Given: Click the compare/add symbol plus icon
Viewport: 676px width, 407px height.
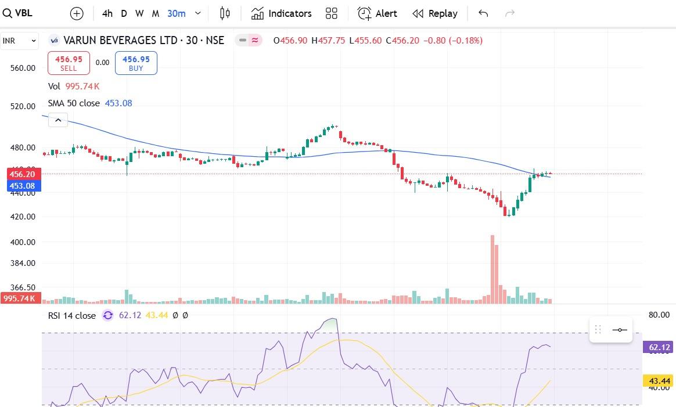Looking at the screenshot, I should click(x=77, y=14).
